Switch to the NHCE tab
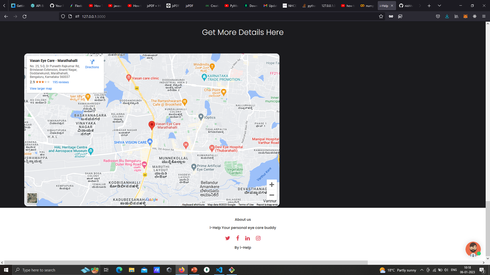 [x=290, y=6]
